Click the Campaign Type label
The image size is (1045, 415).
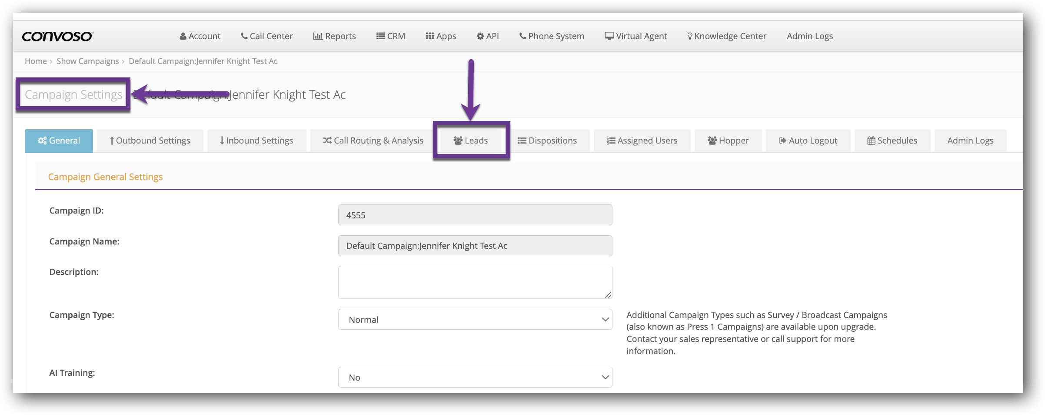82,315
